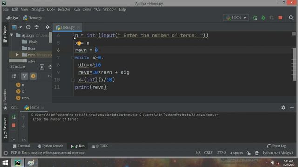Click Expand All in Structure panel
The height and width of the screenshot is (167, 298).
point(42,67)
